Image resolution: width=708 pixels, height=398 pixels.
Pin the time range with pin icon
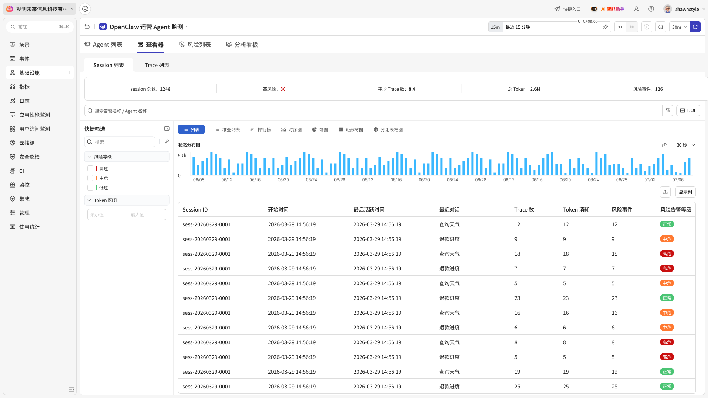605,27
